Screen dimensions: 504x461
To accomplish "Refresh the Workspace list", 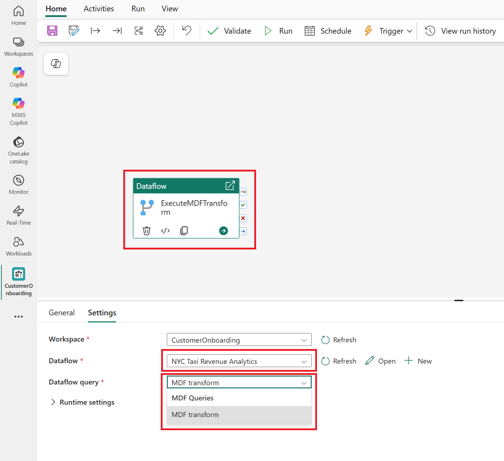I will click(x=339, y=340).
